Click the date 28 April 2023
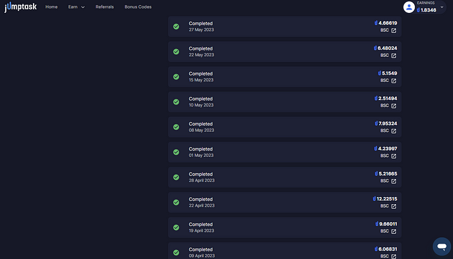Screen dimensions: 453x259 (202, 180)
